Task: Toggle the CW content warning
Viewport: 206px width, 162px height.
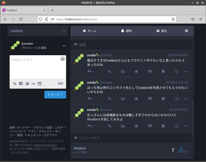Action: tap(33, 84)
